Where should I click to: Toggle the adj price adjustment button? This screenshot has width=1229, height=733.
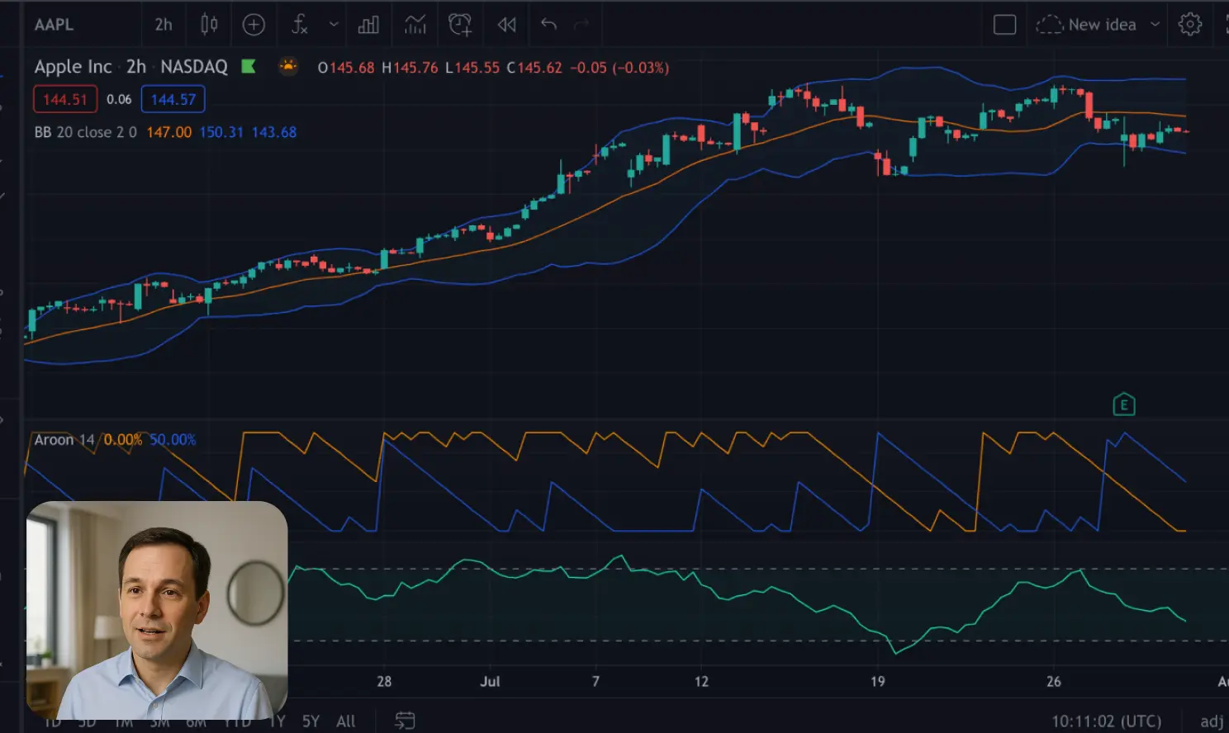pos(1211,721)
